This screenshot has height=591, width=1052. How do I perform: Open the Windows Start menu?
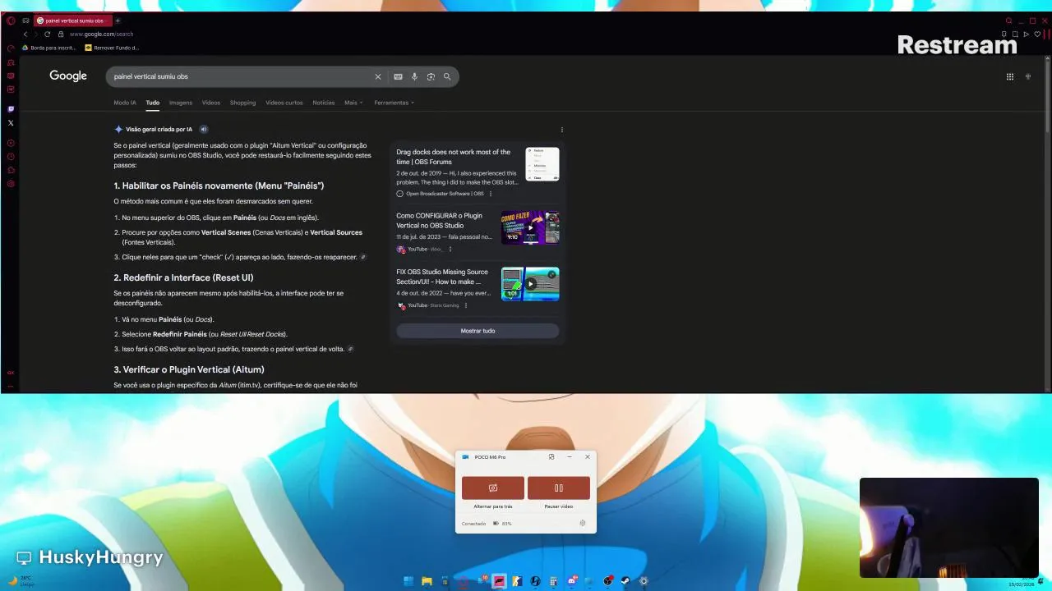pos(408,581)
